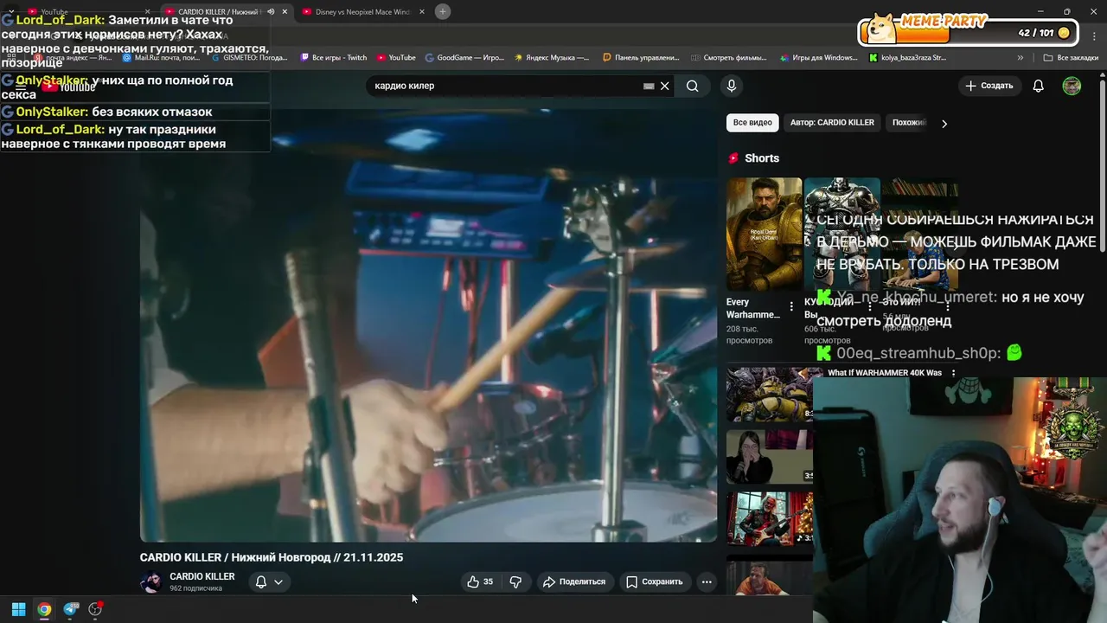Close the CARDIO KILLER browser tab
The height and width of the screenshot is (623, 1107).
[285, 11]
